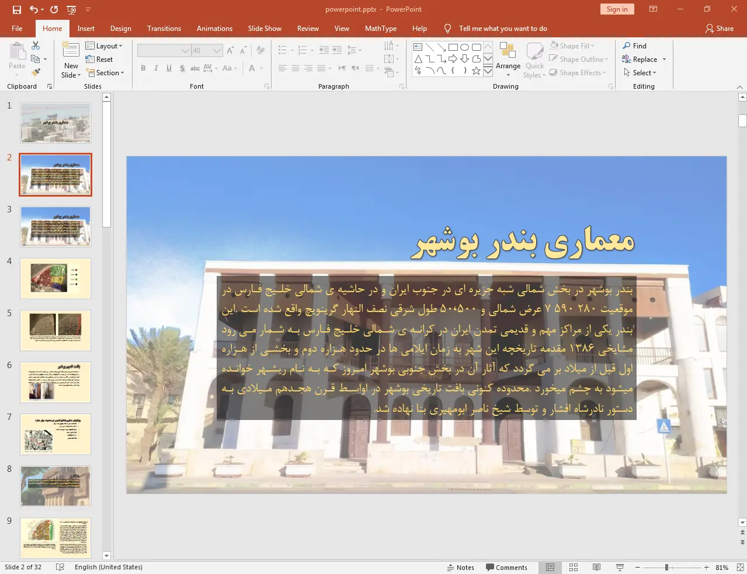Zoom in with the plus button

tap(706, 567)
